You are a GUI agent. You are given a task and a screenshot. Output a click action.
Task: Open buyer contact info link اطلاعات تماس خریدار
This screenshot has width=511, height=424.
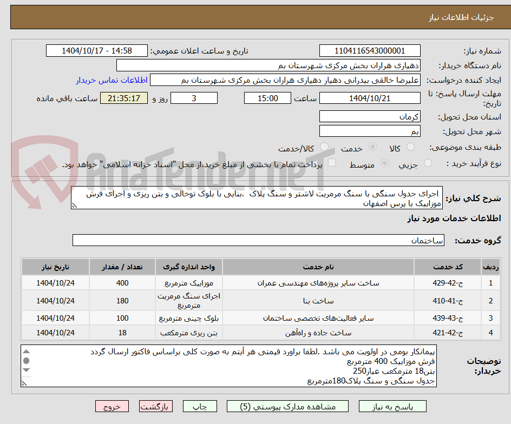tap(112, 80)
